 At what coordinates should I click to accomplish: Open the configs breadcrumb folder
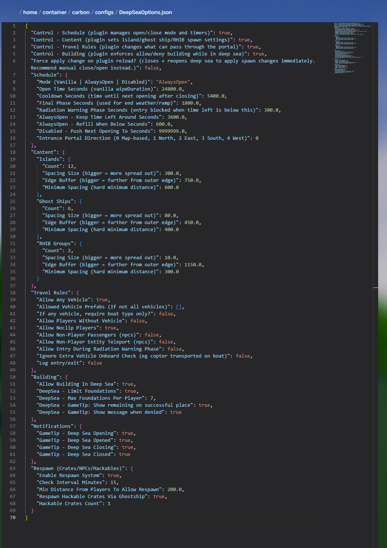[104, 12]
